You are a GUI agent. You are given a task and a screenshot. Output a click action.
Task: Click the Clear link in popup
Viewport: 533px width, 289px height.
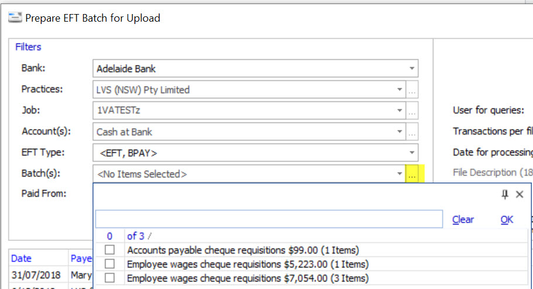[x=463, y=219]
